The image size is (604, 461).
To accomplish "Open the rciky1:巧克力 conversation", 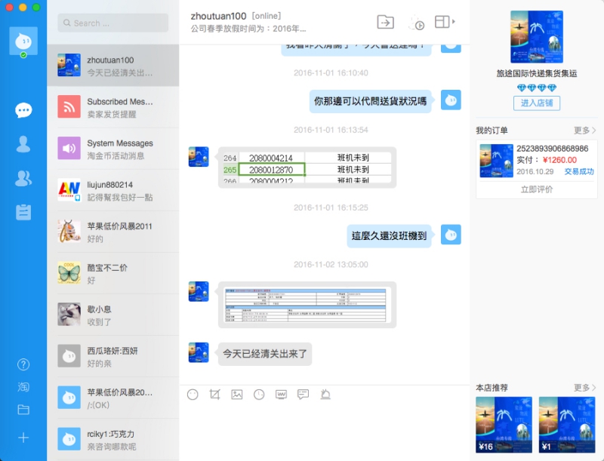I will pos(112,439).
